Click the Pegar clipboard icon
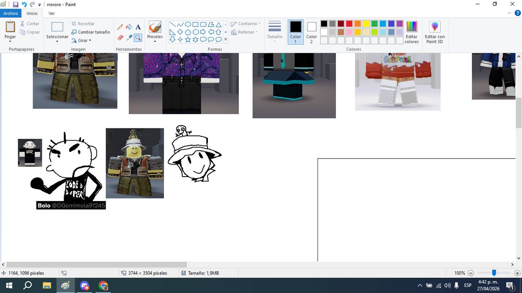Image resolution: width=522 pixels, height=293 pixels. click(x=10, y=27)
